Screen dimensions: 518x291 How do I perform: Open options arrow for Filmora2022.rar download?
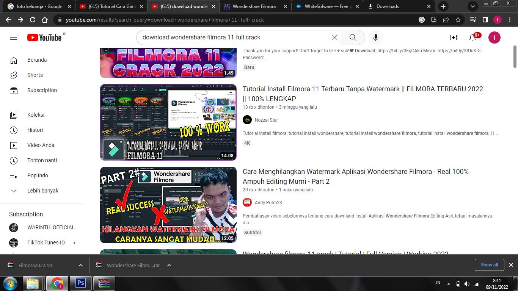click(80, 265)
